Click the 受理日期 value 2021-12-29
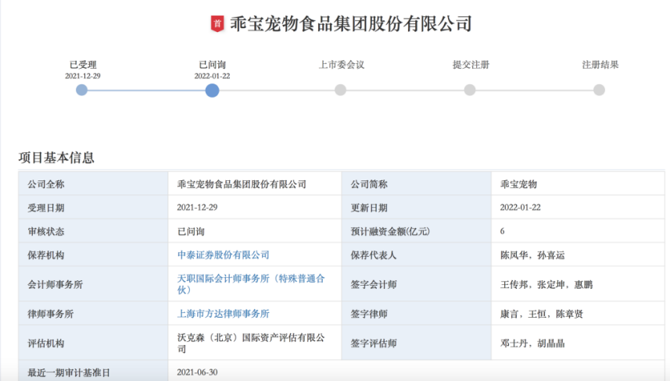The image size is (670, 381). [x=198, y=208]
